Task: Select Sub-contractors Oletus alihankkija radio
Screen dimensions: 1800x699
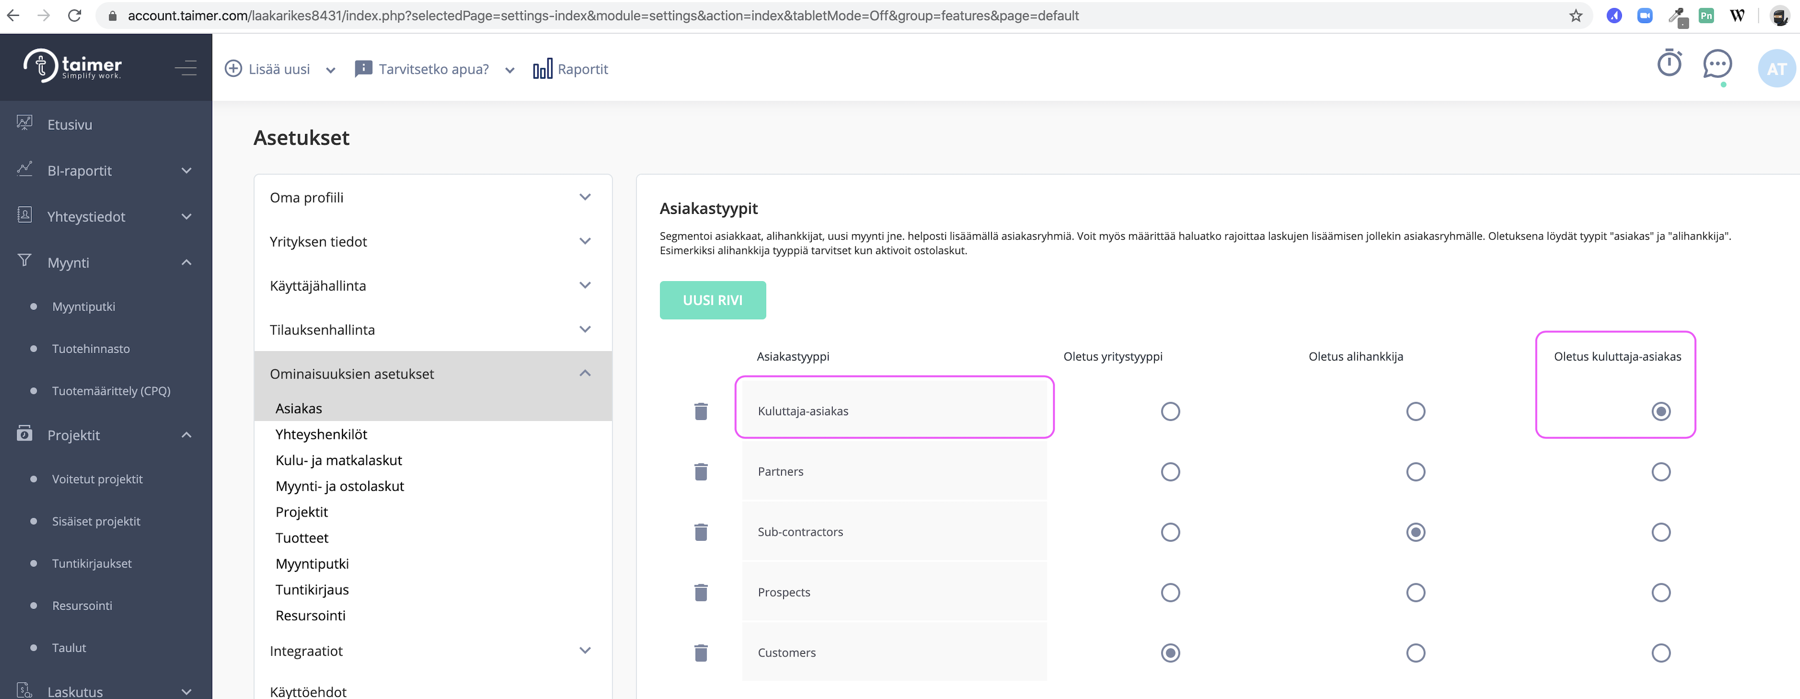Action: pyautogui.click(x=1415, y=532)
